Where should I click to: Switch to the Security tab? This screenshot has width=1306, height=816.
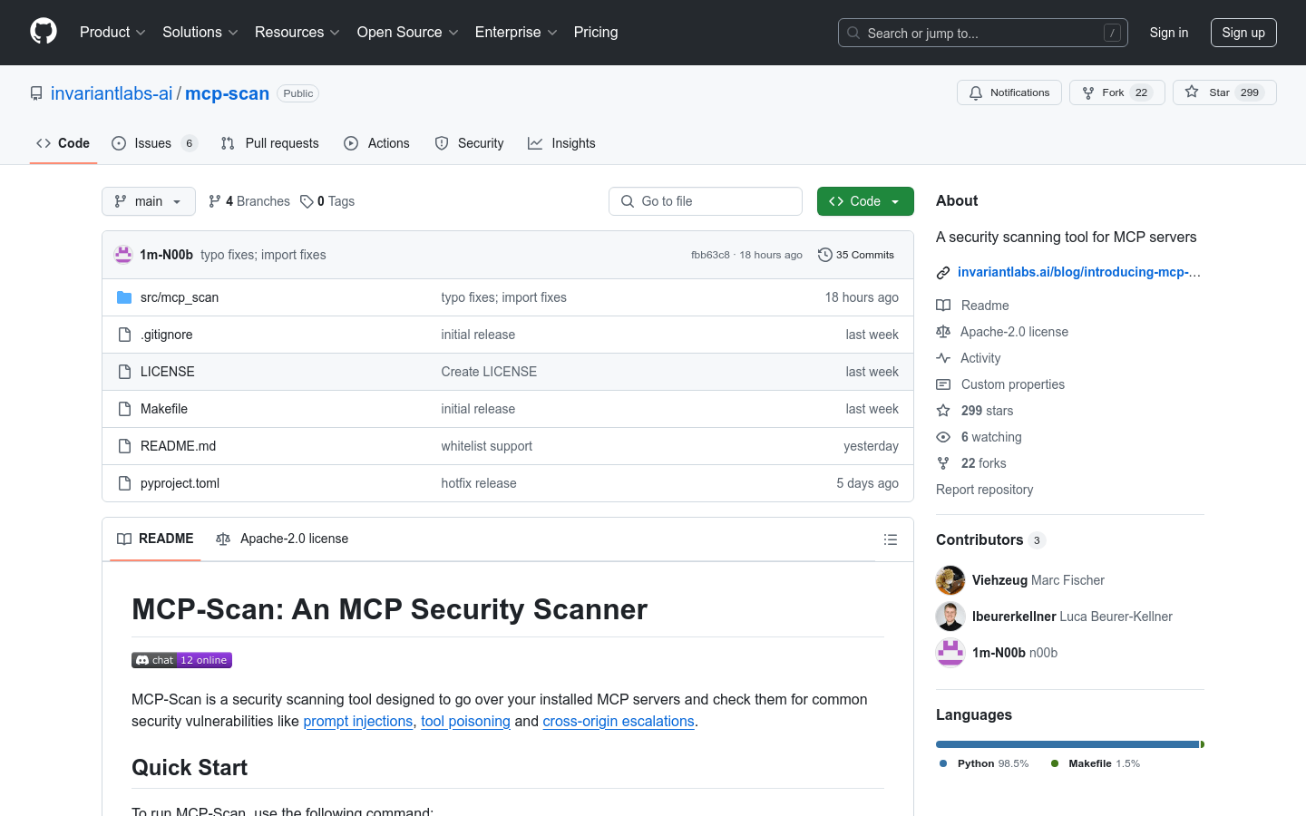[x=470, y=143]
